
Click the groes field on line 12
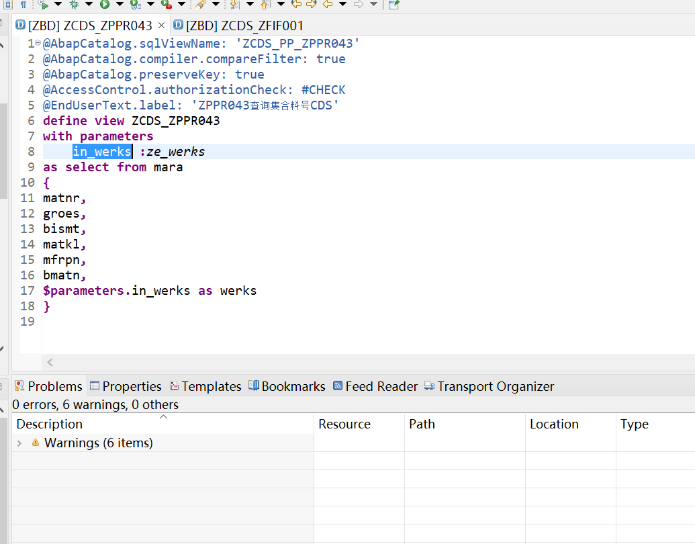point(61,214)
